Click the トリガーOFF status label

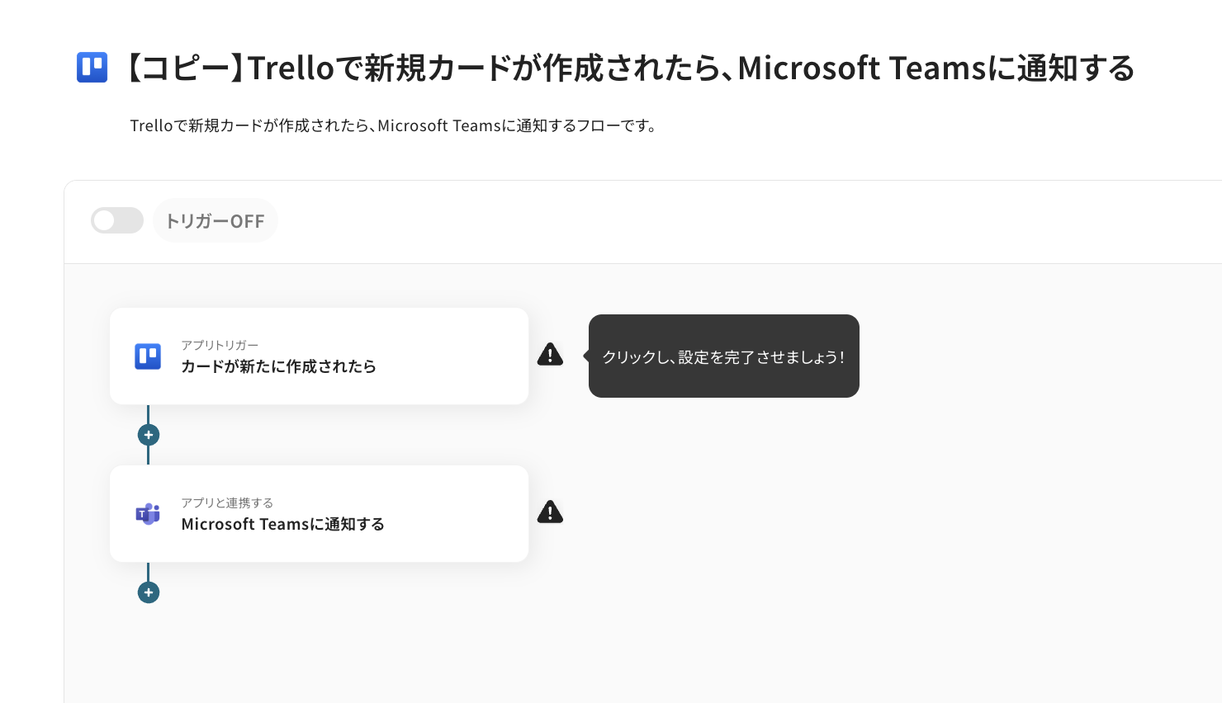tap(216, 221)
